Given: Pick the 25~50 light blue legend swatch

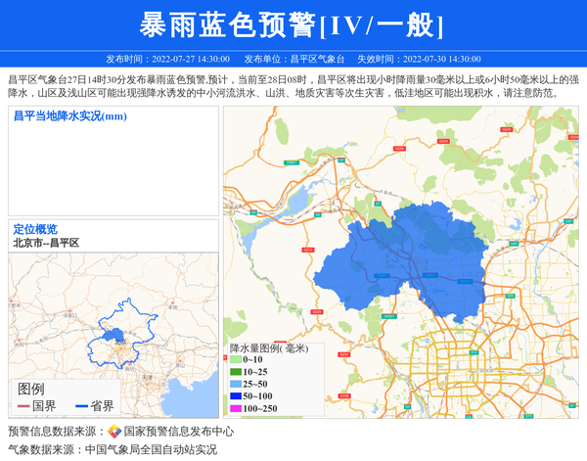Looking at the screenshot, I should point(235,385).
